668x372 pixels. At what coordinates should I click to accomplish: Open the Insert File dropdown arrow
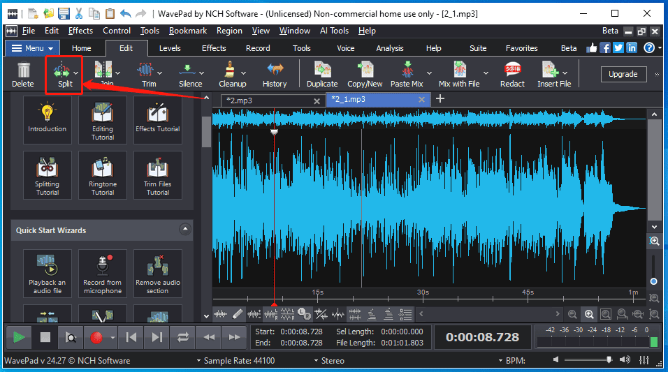tap(565, 73)
